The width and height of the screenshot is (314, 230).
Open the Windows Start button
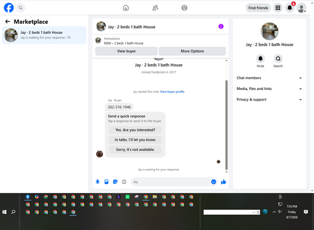(4, 212)
